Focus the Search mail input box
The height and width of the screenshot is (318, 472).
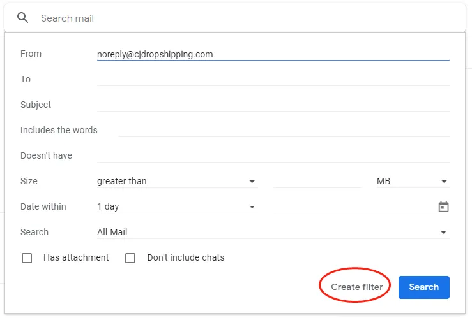pos(249,18)
